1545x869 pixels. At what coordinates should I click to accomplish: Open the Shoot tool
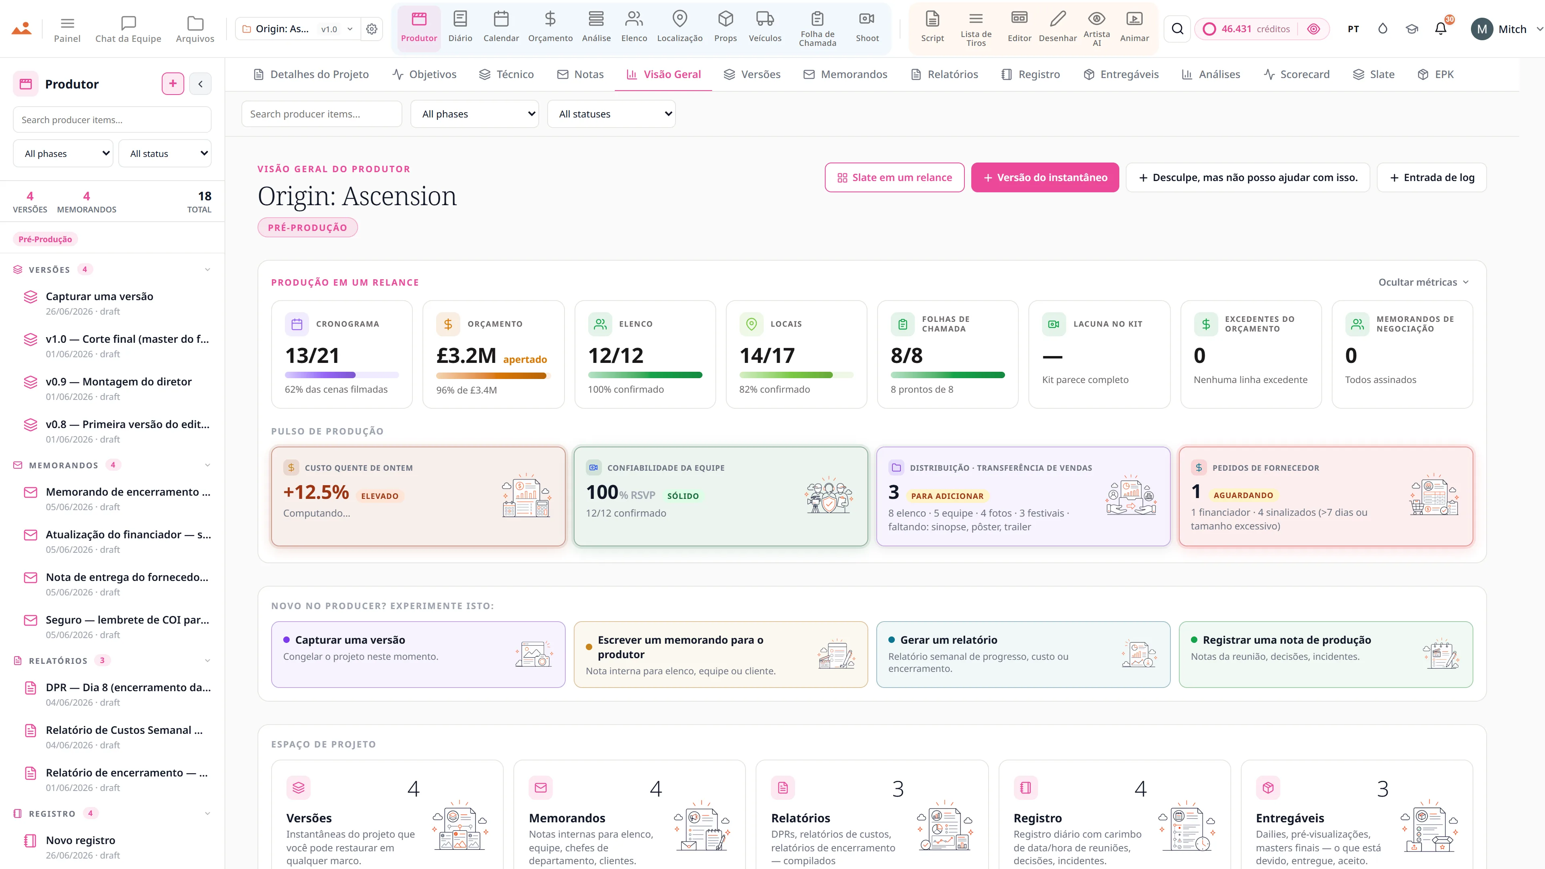(x=867, y=28)
